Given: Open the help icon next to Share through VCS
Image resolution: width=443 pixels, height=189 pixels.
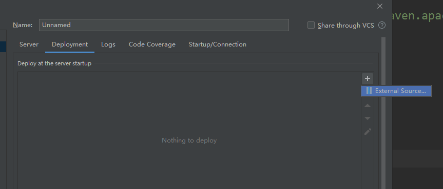Looking at the screenshot, I should pos(382,26).
